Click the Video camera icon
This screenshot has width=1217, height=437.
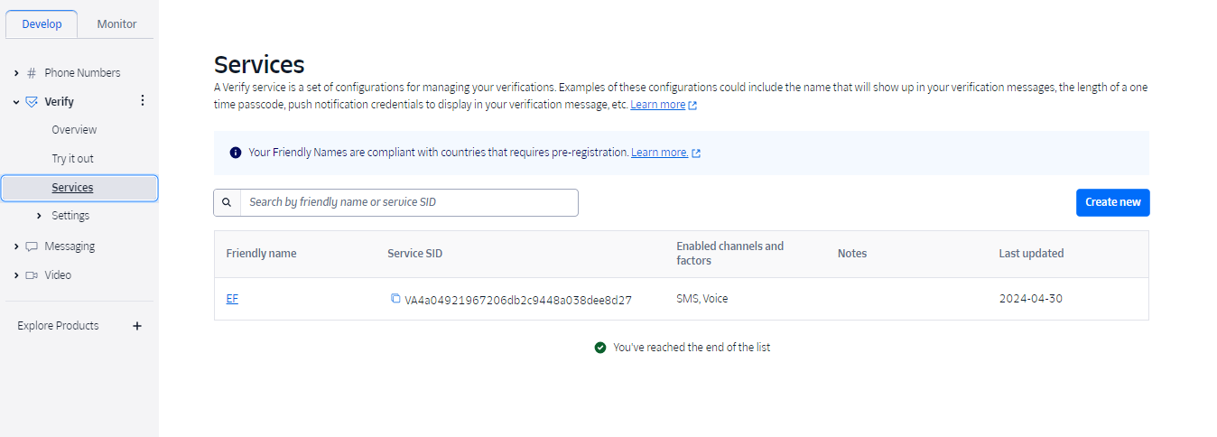(x=32, y=275)
